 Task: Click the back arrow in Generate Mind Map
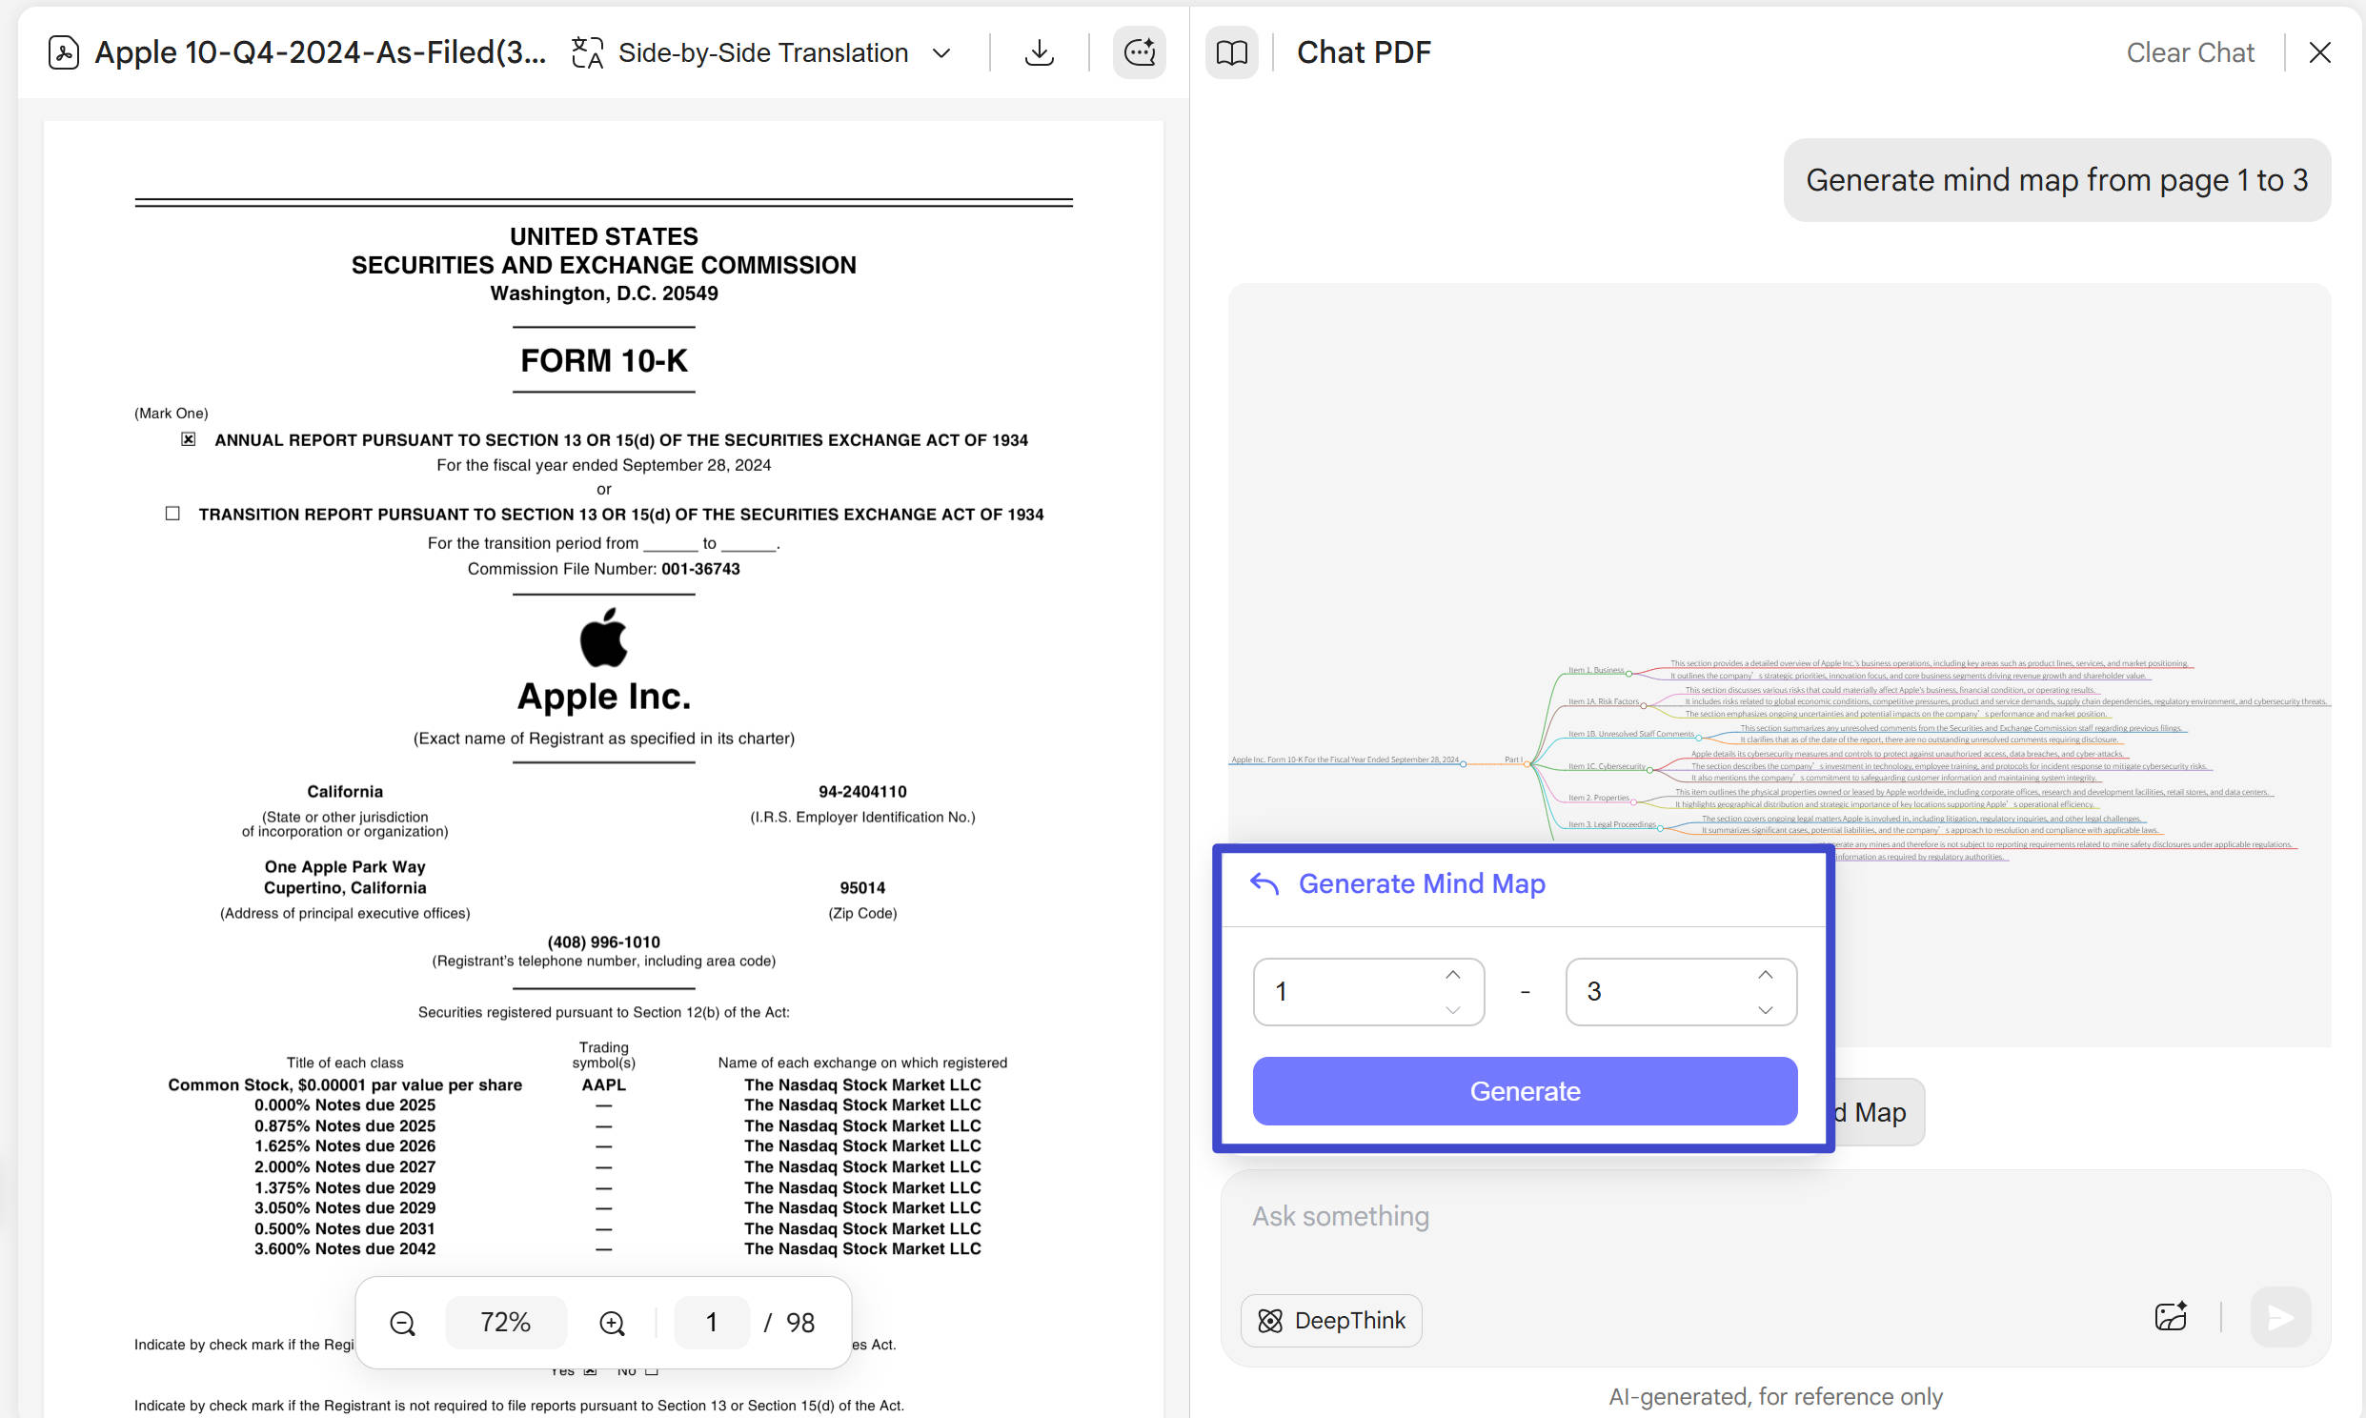1264,883
